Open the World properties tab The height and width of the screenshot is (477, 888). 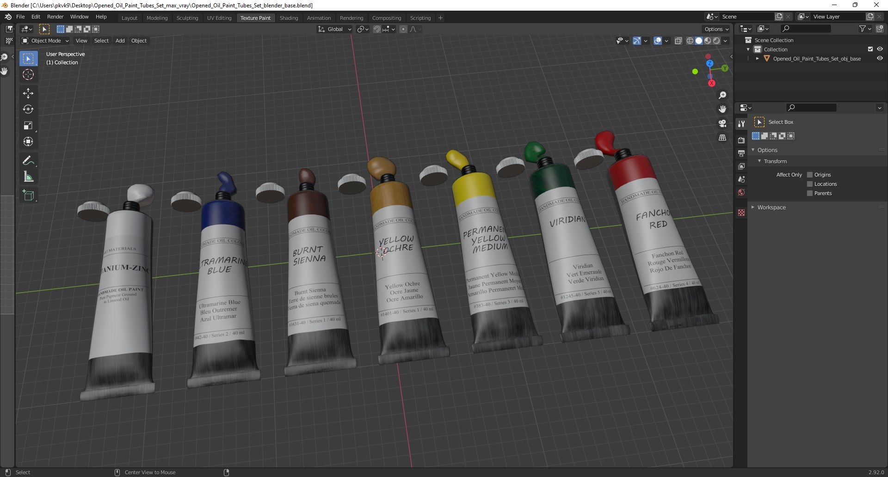pos(741,192)
